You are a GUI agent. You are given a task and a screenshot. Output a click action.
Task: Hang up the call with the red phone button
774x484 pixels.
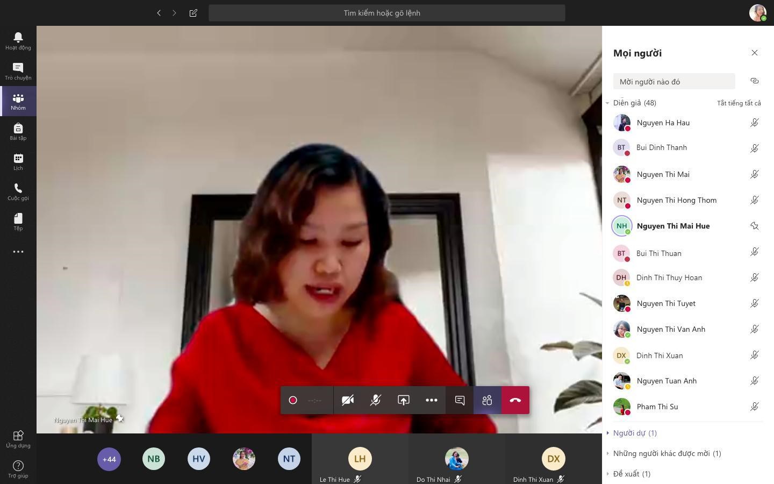[515, 400]
